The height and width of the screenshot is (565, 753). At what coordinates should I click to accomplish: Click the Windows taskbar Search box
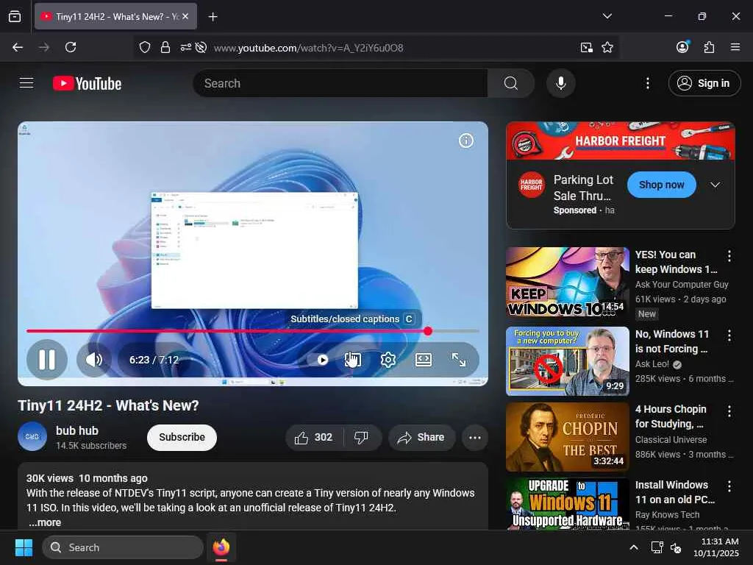123,547
